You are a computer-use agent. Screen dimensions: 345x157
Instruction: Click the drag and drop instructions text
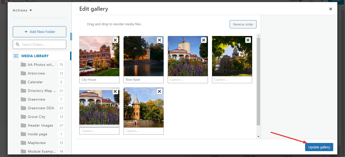114,24
